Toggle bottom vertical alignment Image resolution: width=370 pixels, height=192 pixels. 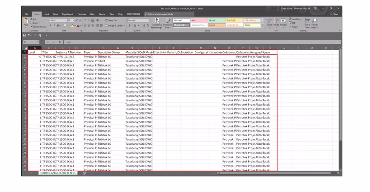click(93, 20)
